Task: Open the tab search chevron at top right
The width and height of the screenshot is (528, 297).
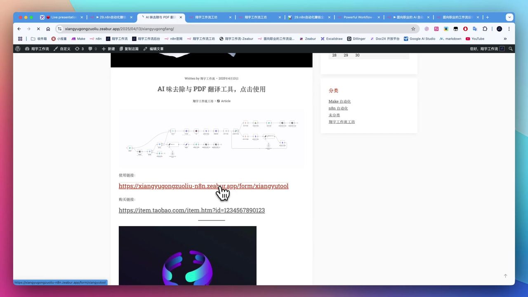Action: coord(509,17)
